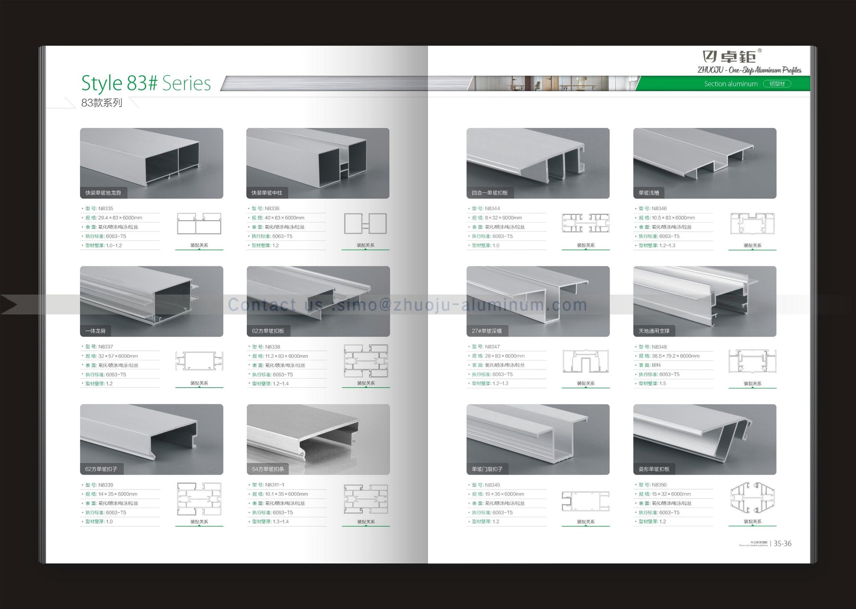Click the N8347 deep groove section diagram
Screen dimensions: 856x609
tap(585, 361)
